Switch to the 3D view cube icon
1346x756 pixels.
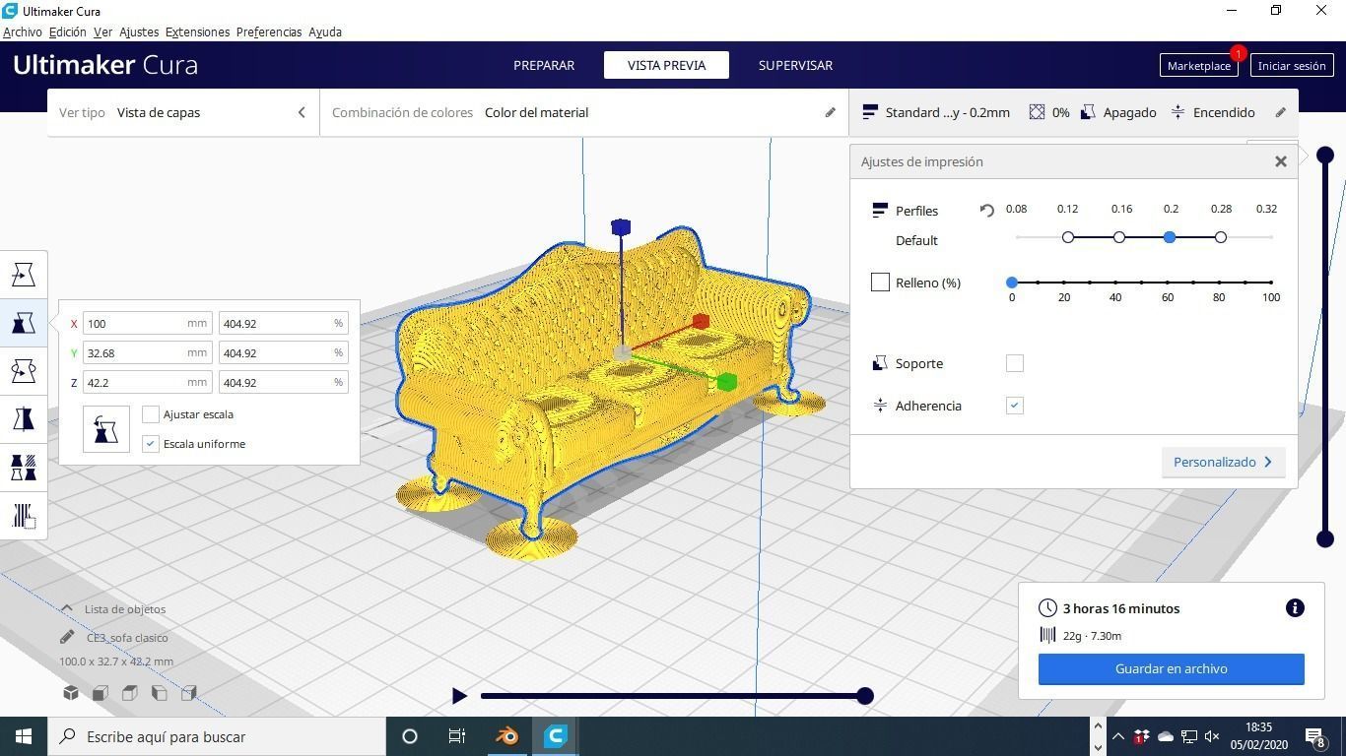click(71, 693)
